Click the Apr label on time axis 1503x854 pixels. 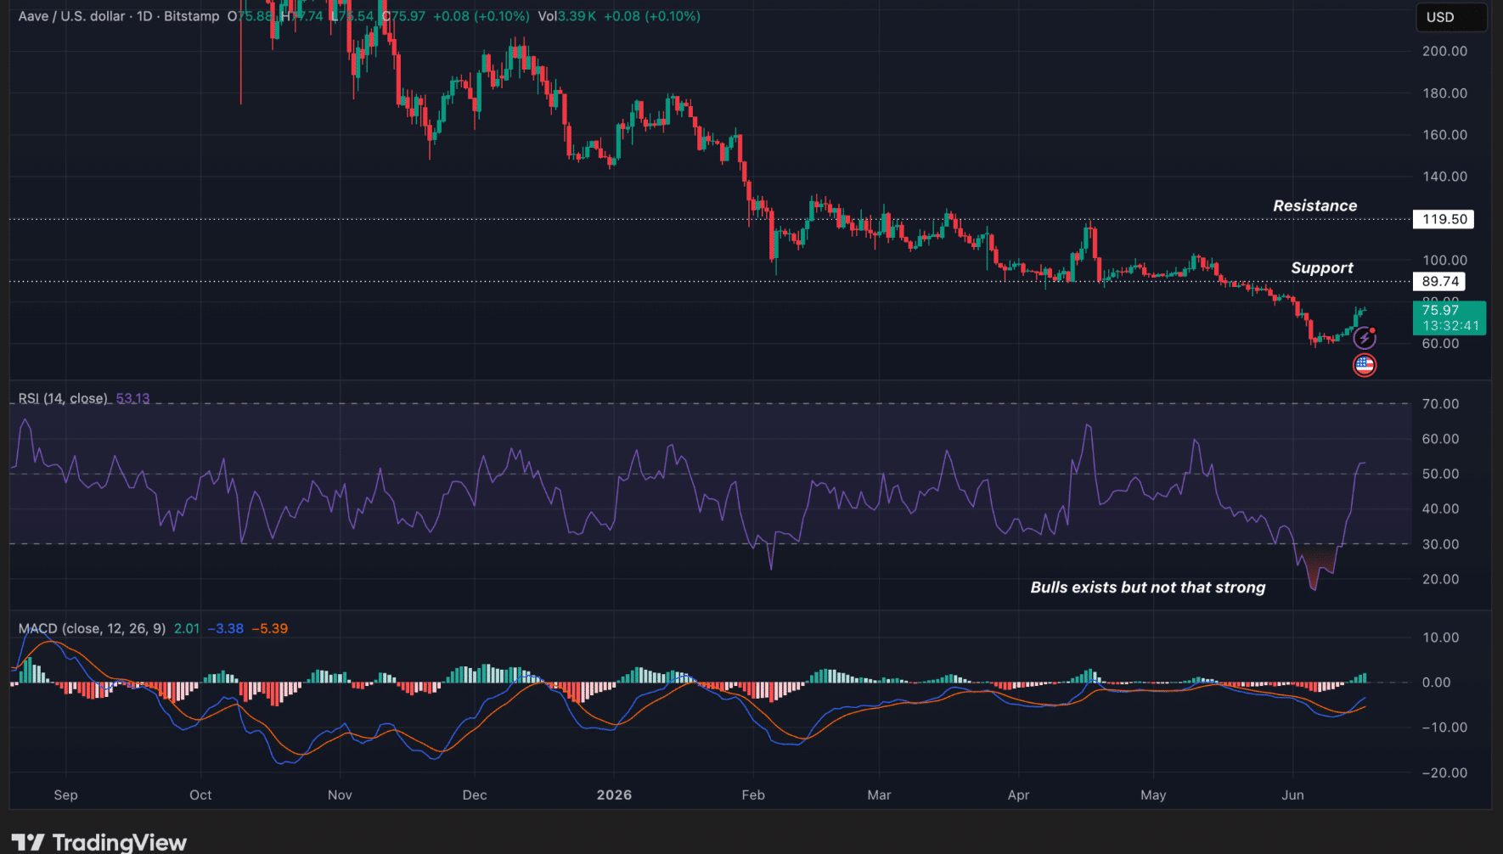pos(1018,795)
